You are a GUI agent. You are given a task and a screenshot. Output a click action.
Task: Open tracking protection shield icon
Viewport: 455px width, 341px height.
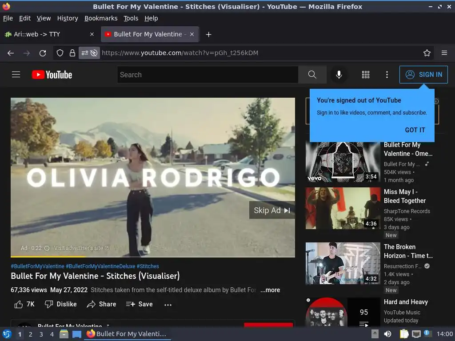coord(60,53)
